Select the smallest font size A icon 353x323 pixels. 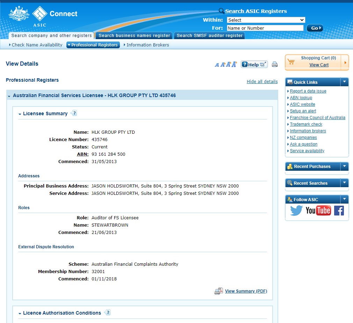pos(217,65)
